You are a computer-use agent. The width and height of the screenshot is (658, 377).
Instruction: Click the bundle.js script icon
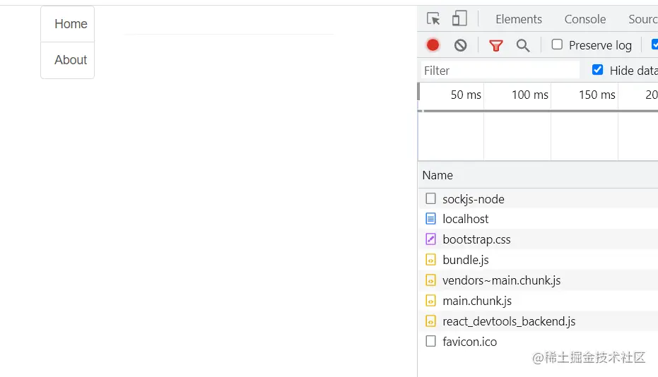[x=430, y=260]
